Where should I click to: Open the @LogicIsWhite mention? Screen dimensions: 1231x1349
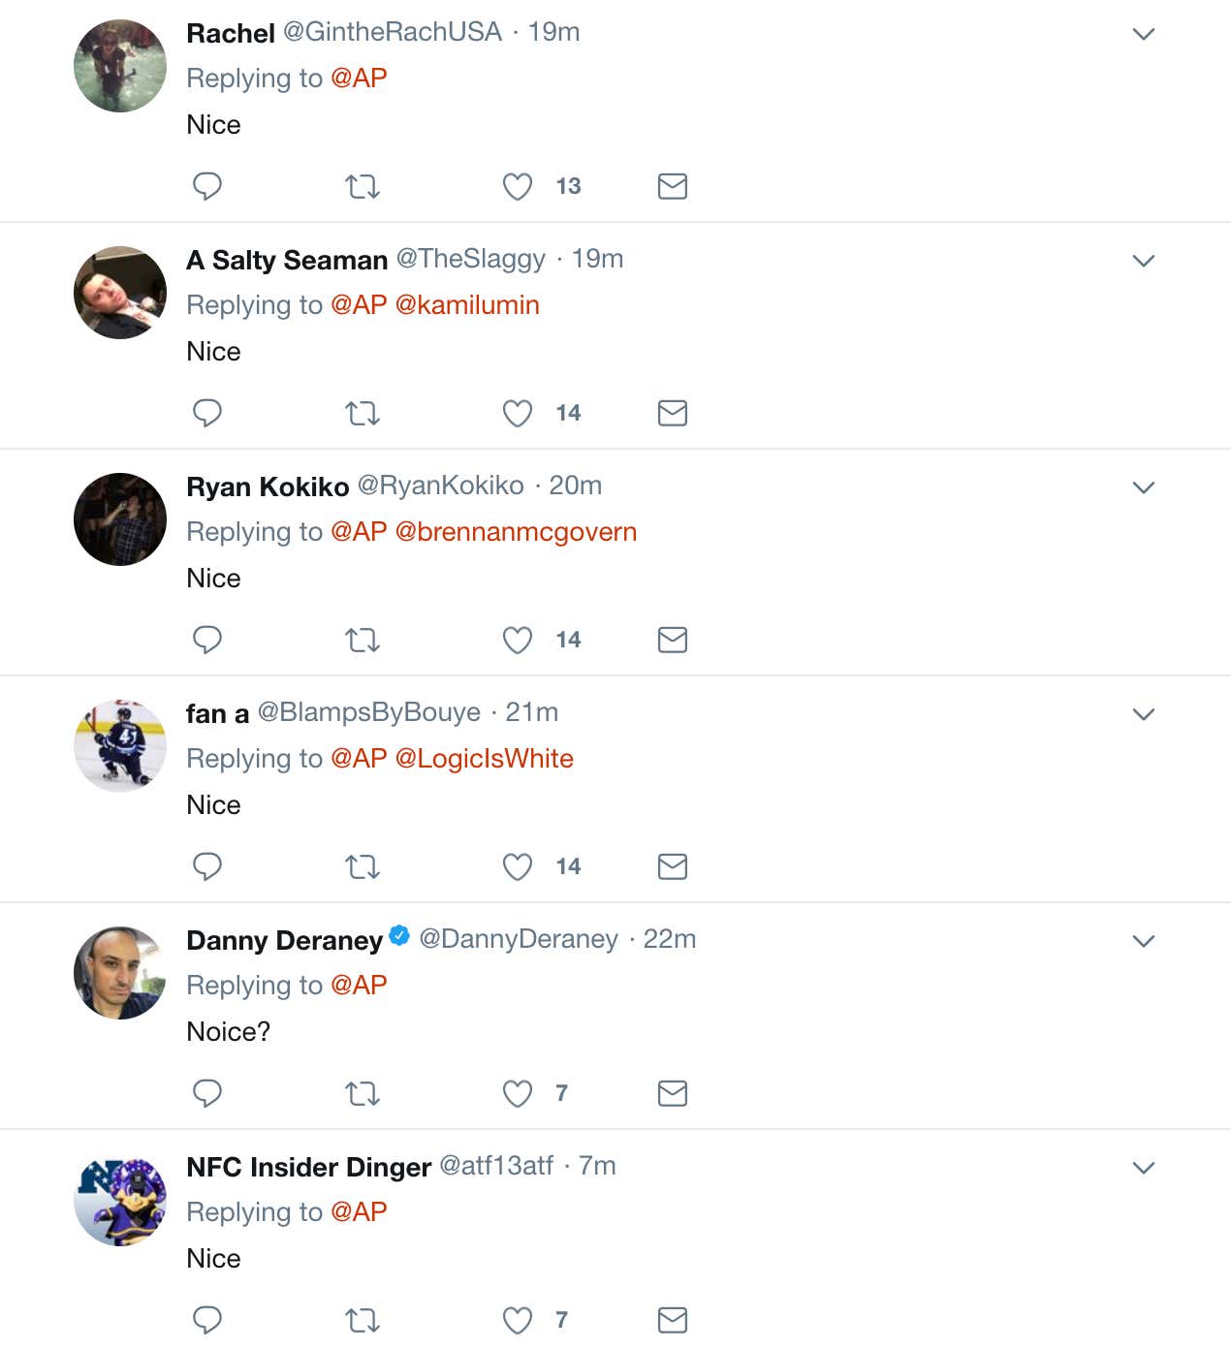point(484,759)
